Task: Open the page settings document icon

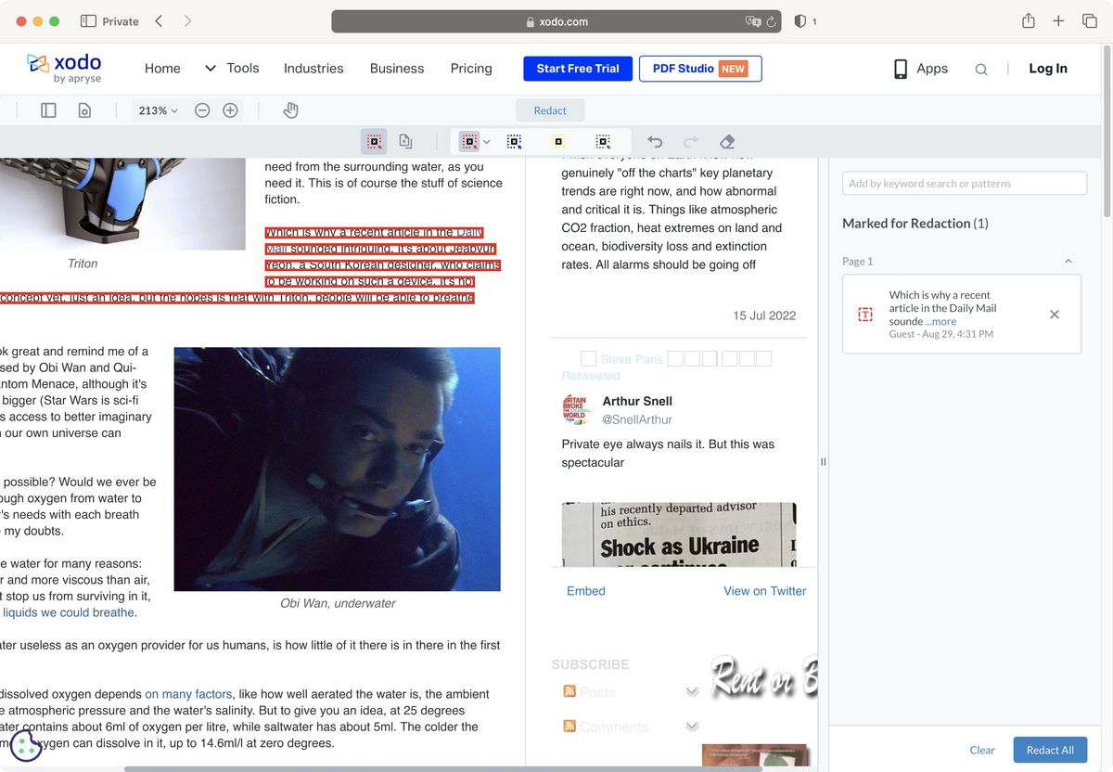Action: pyautogui.click(x=84, y=109)
